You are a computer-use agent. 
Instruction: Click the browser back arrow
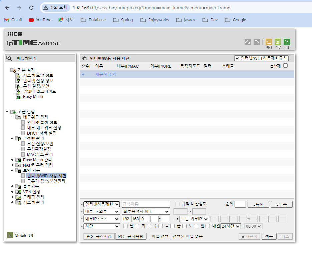pyautogui.click(x=7, y=8)
